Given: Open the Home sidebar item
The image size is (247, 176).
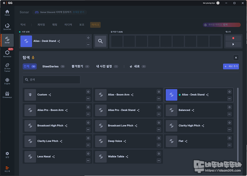Looking at the screenshot, I should (x=7, y=13).
